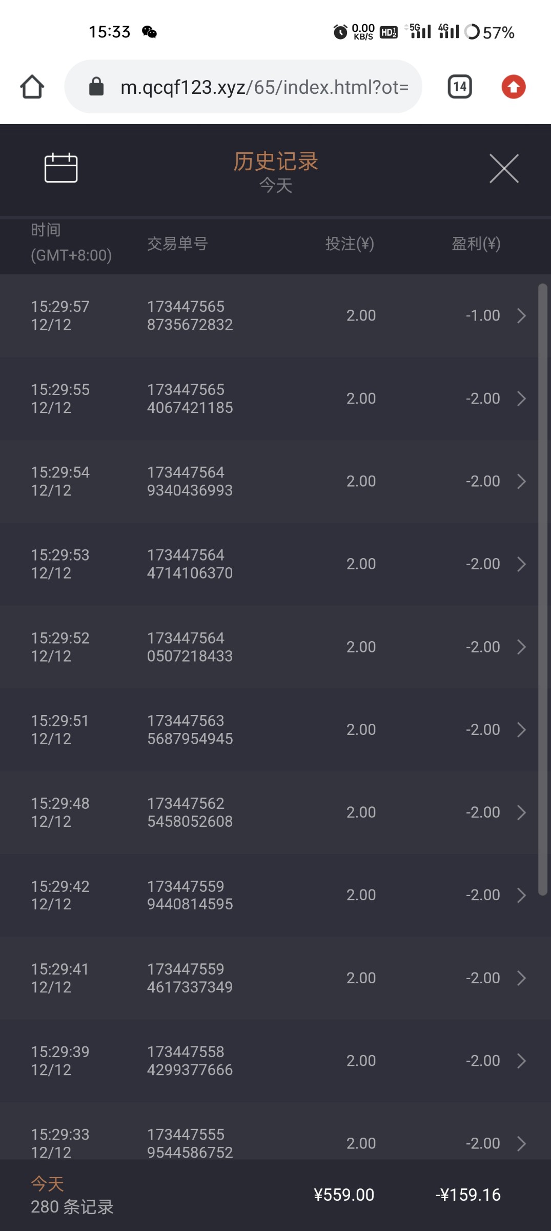Tap the 历史记录 title heading
The width and height of the screenshot is (551, 1231).
coord(276,162)
